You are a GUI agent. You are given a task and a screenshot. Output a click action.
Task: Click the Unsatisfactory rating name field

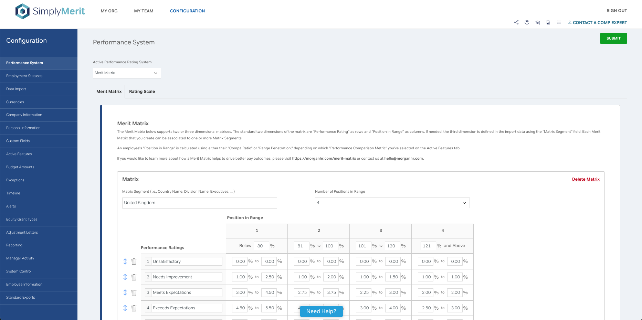[187, 262]
